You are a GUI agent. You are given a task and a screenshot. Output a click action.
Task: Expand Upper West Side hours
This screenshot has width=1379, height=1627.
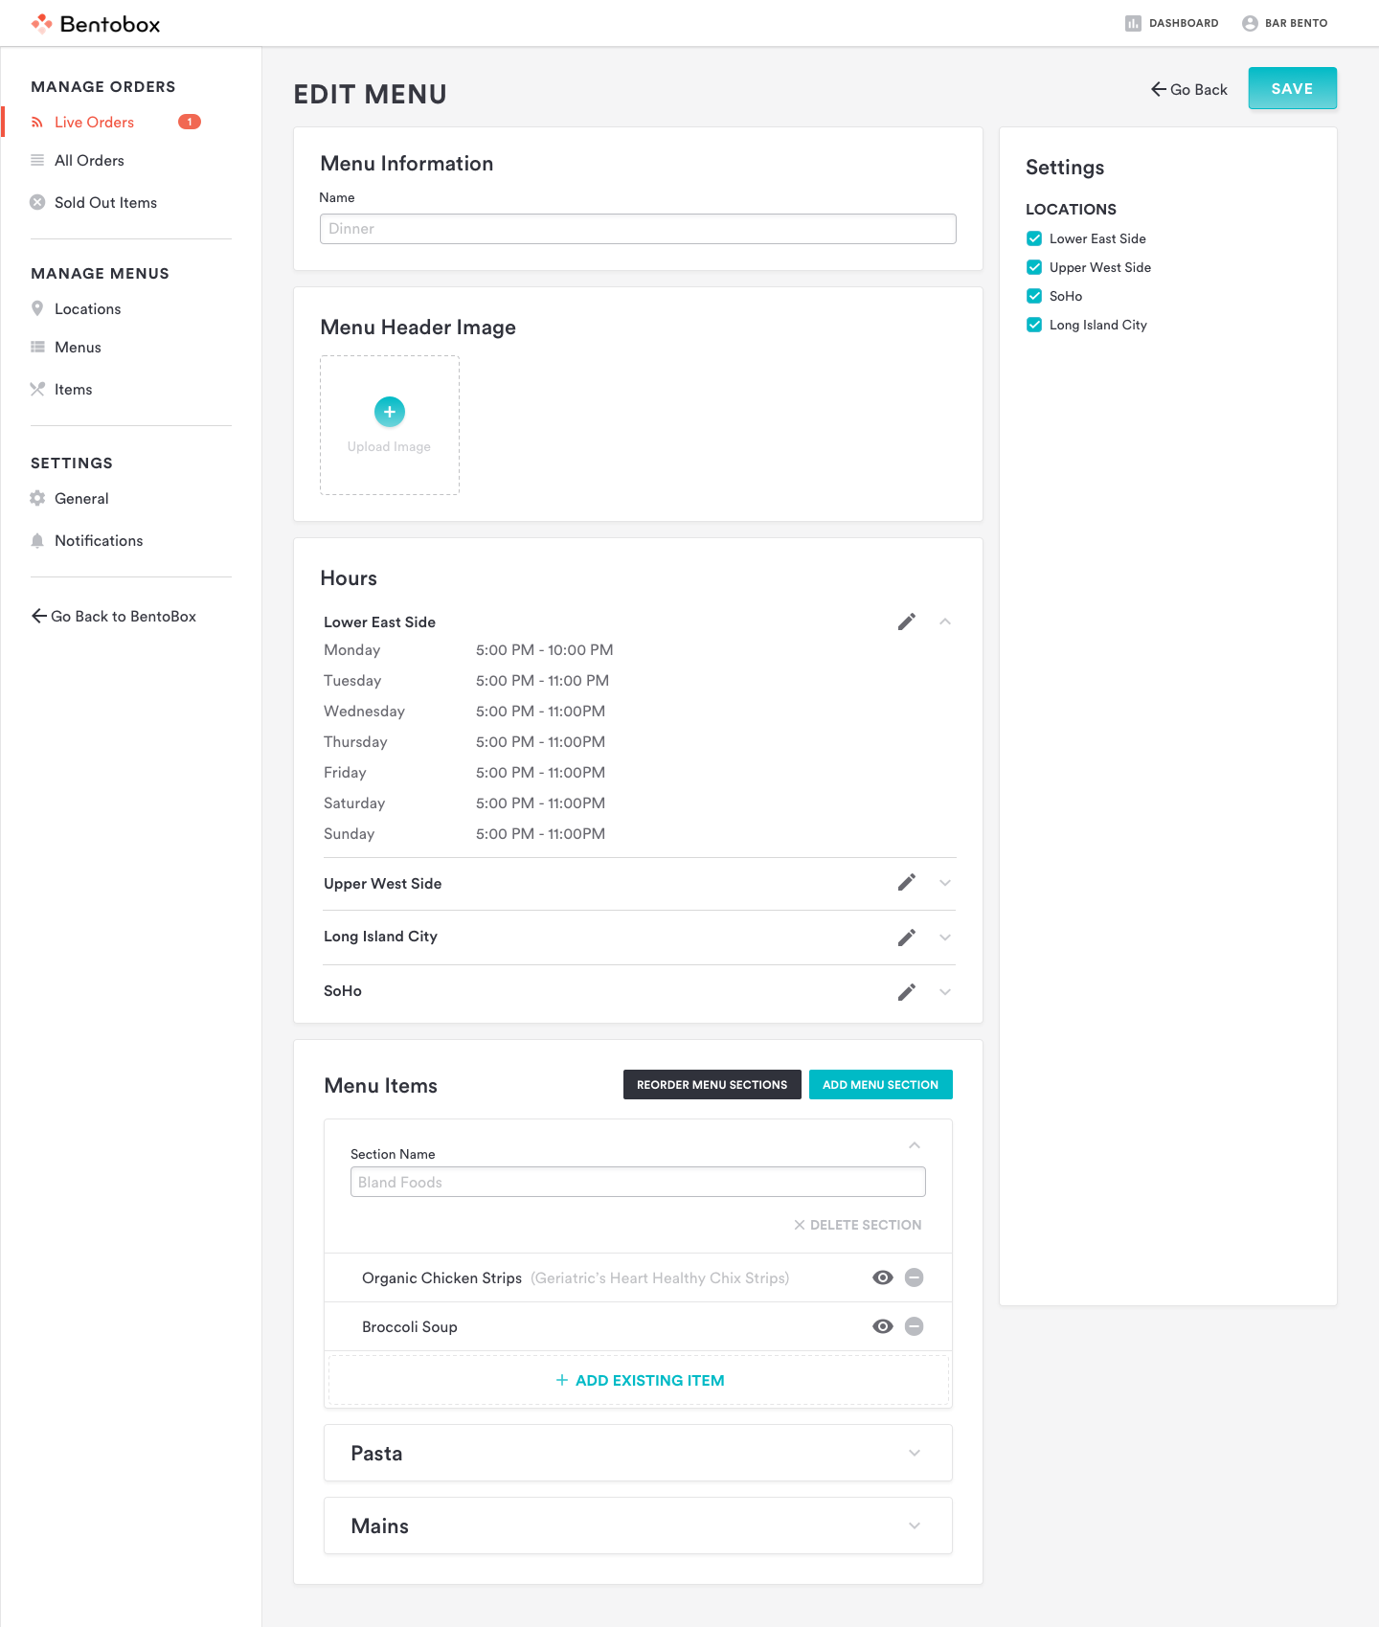pyautogui.click(x=945, y=883)
